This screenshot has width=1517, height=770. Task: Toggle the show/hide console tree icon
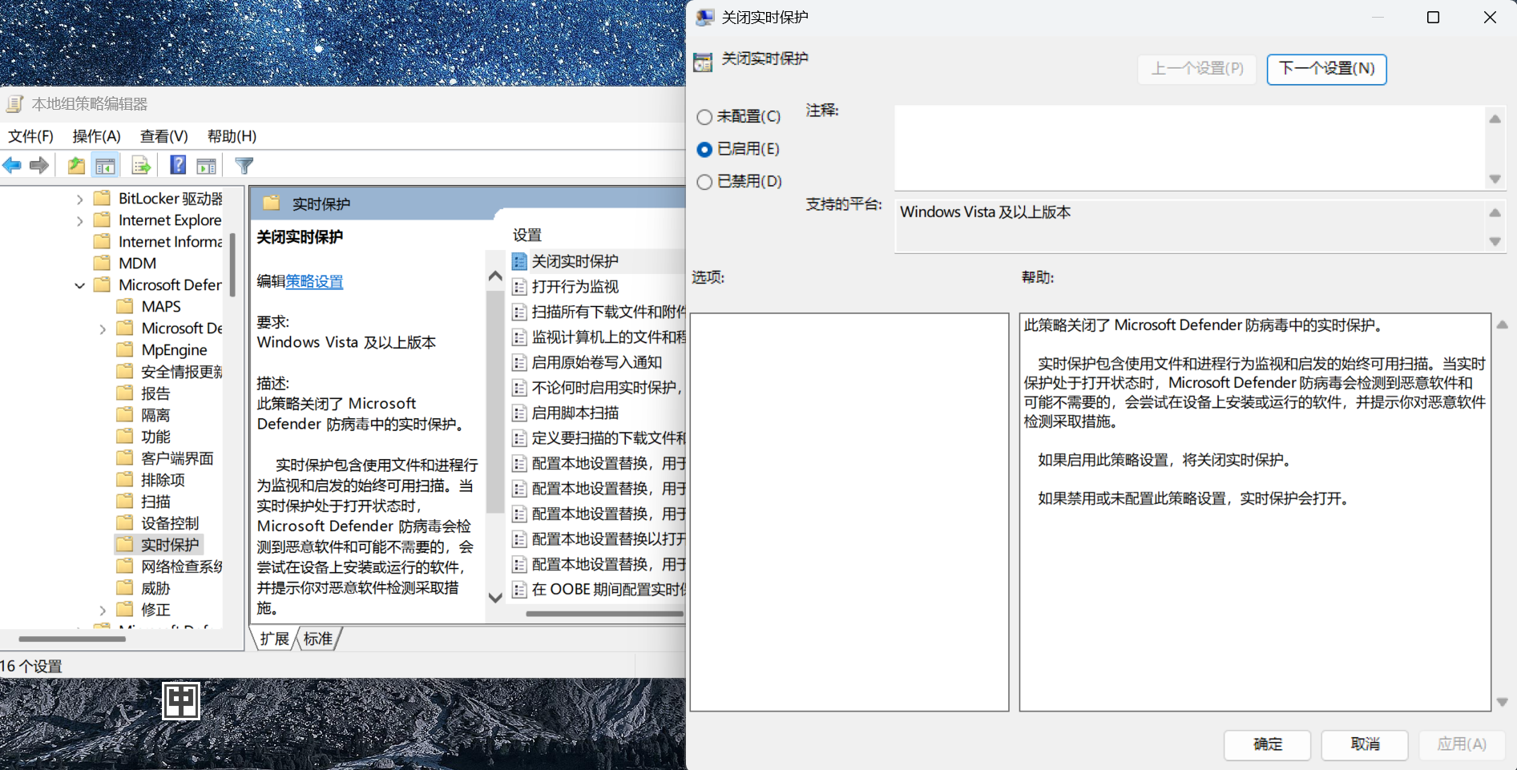[x=105, y=166]
